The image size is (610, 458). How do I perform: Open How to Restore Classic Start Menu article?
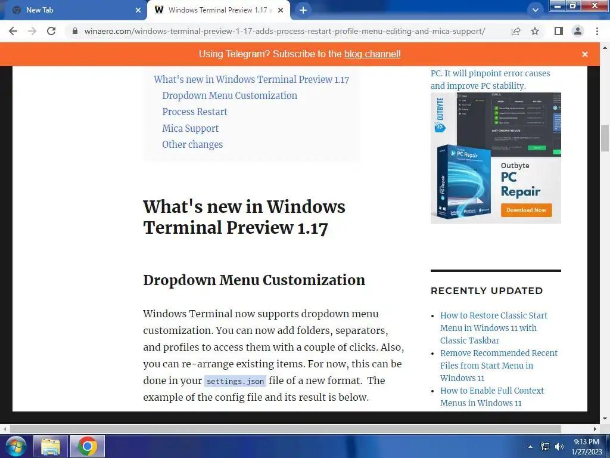click(494, 328)
